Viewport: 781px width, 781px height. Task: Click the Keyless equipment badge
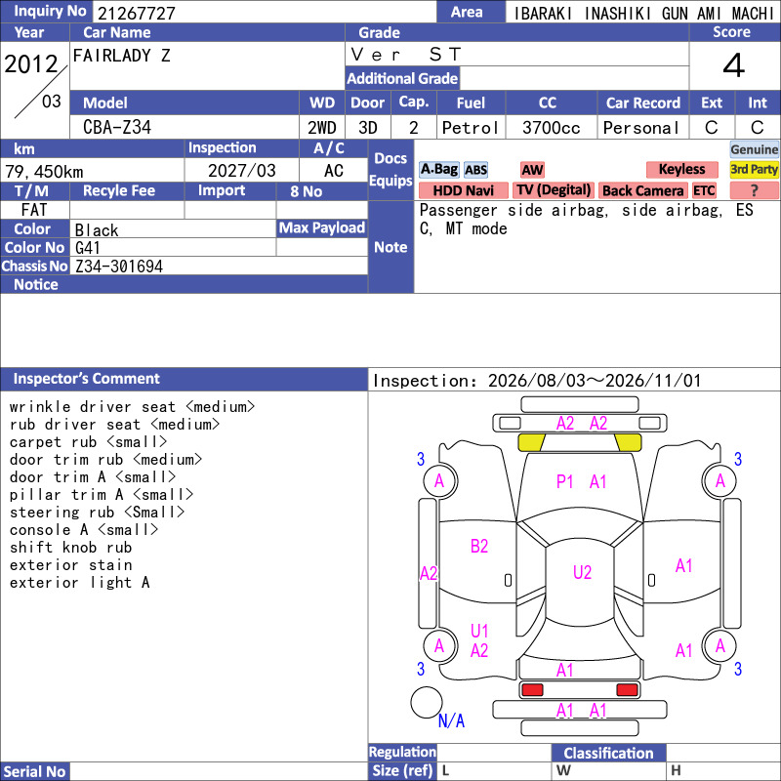coord(681,169)
